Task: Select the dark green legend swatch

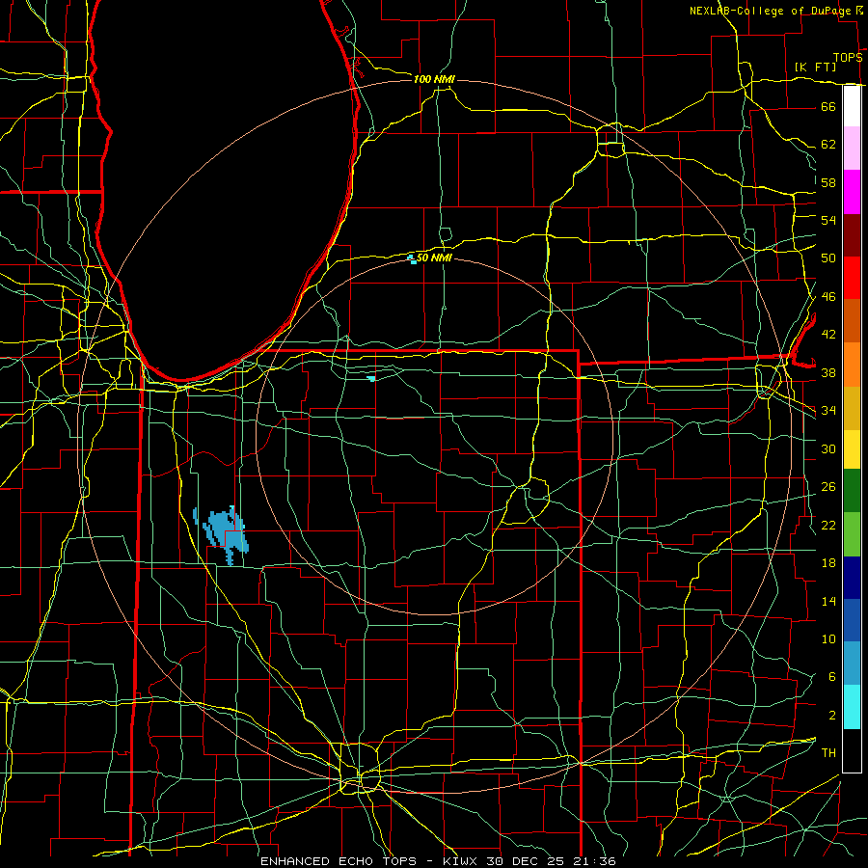Action: (852, 491)
